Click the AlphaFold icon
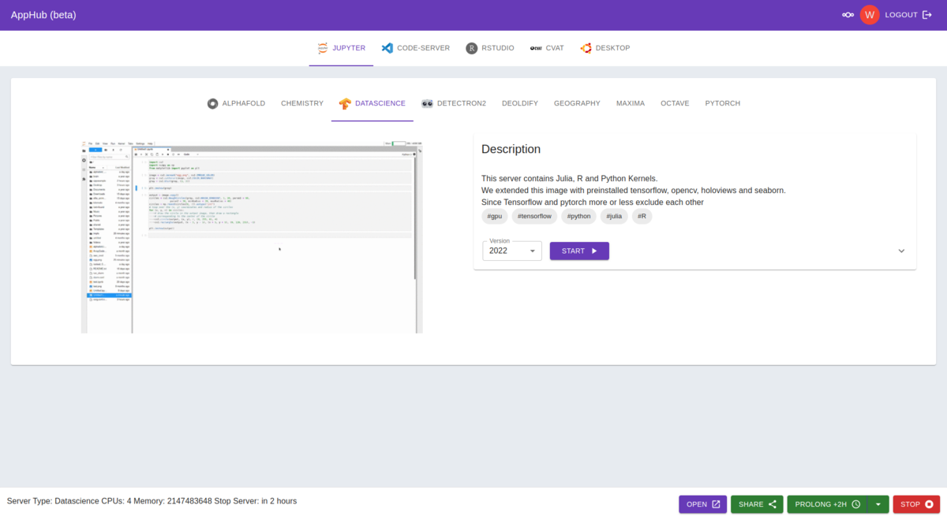The height and width of the screenshot is (524, 947). point(212,103)
